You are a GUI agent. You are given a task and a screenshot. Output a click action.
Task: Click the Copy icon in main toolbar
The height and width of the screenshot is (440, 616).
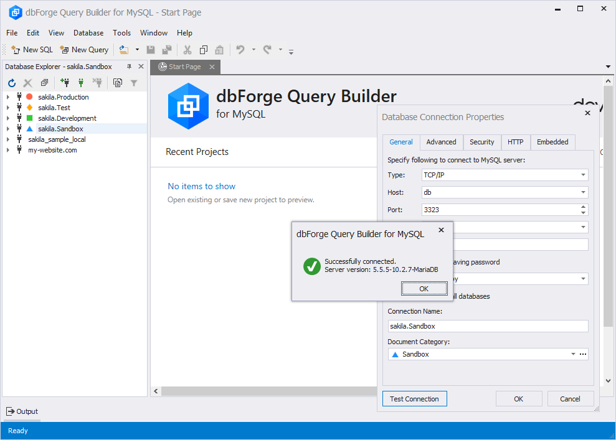pyautogui.click(x=204, y=50)
